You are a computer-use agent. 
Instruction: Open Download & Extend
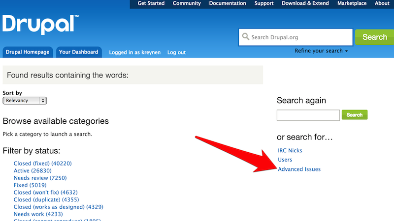coord(305,3)
